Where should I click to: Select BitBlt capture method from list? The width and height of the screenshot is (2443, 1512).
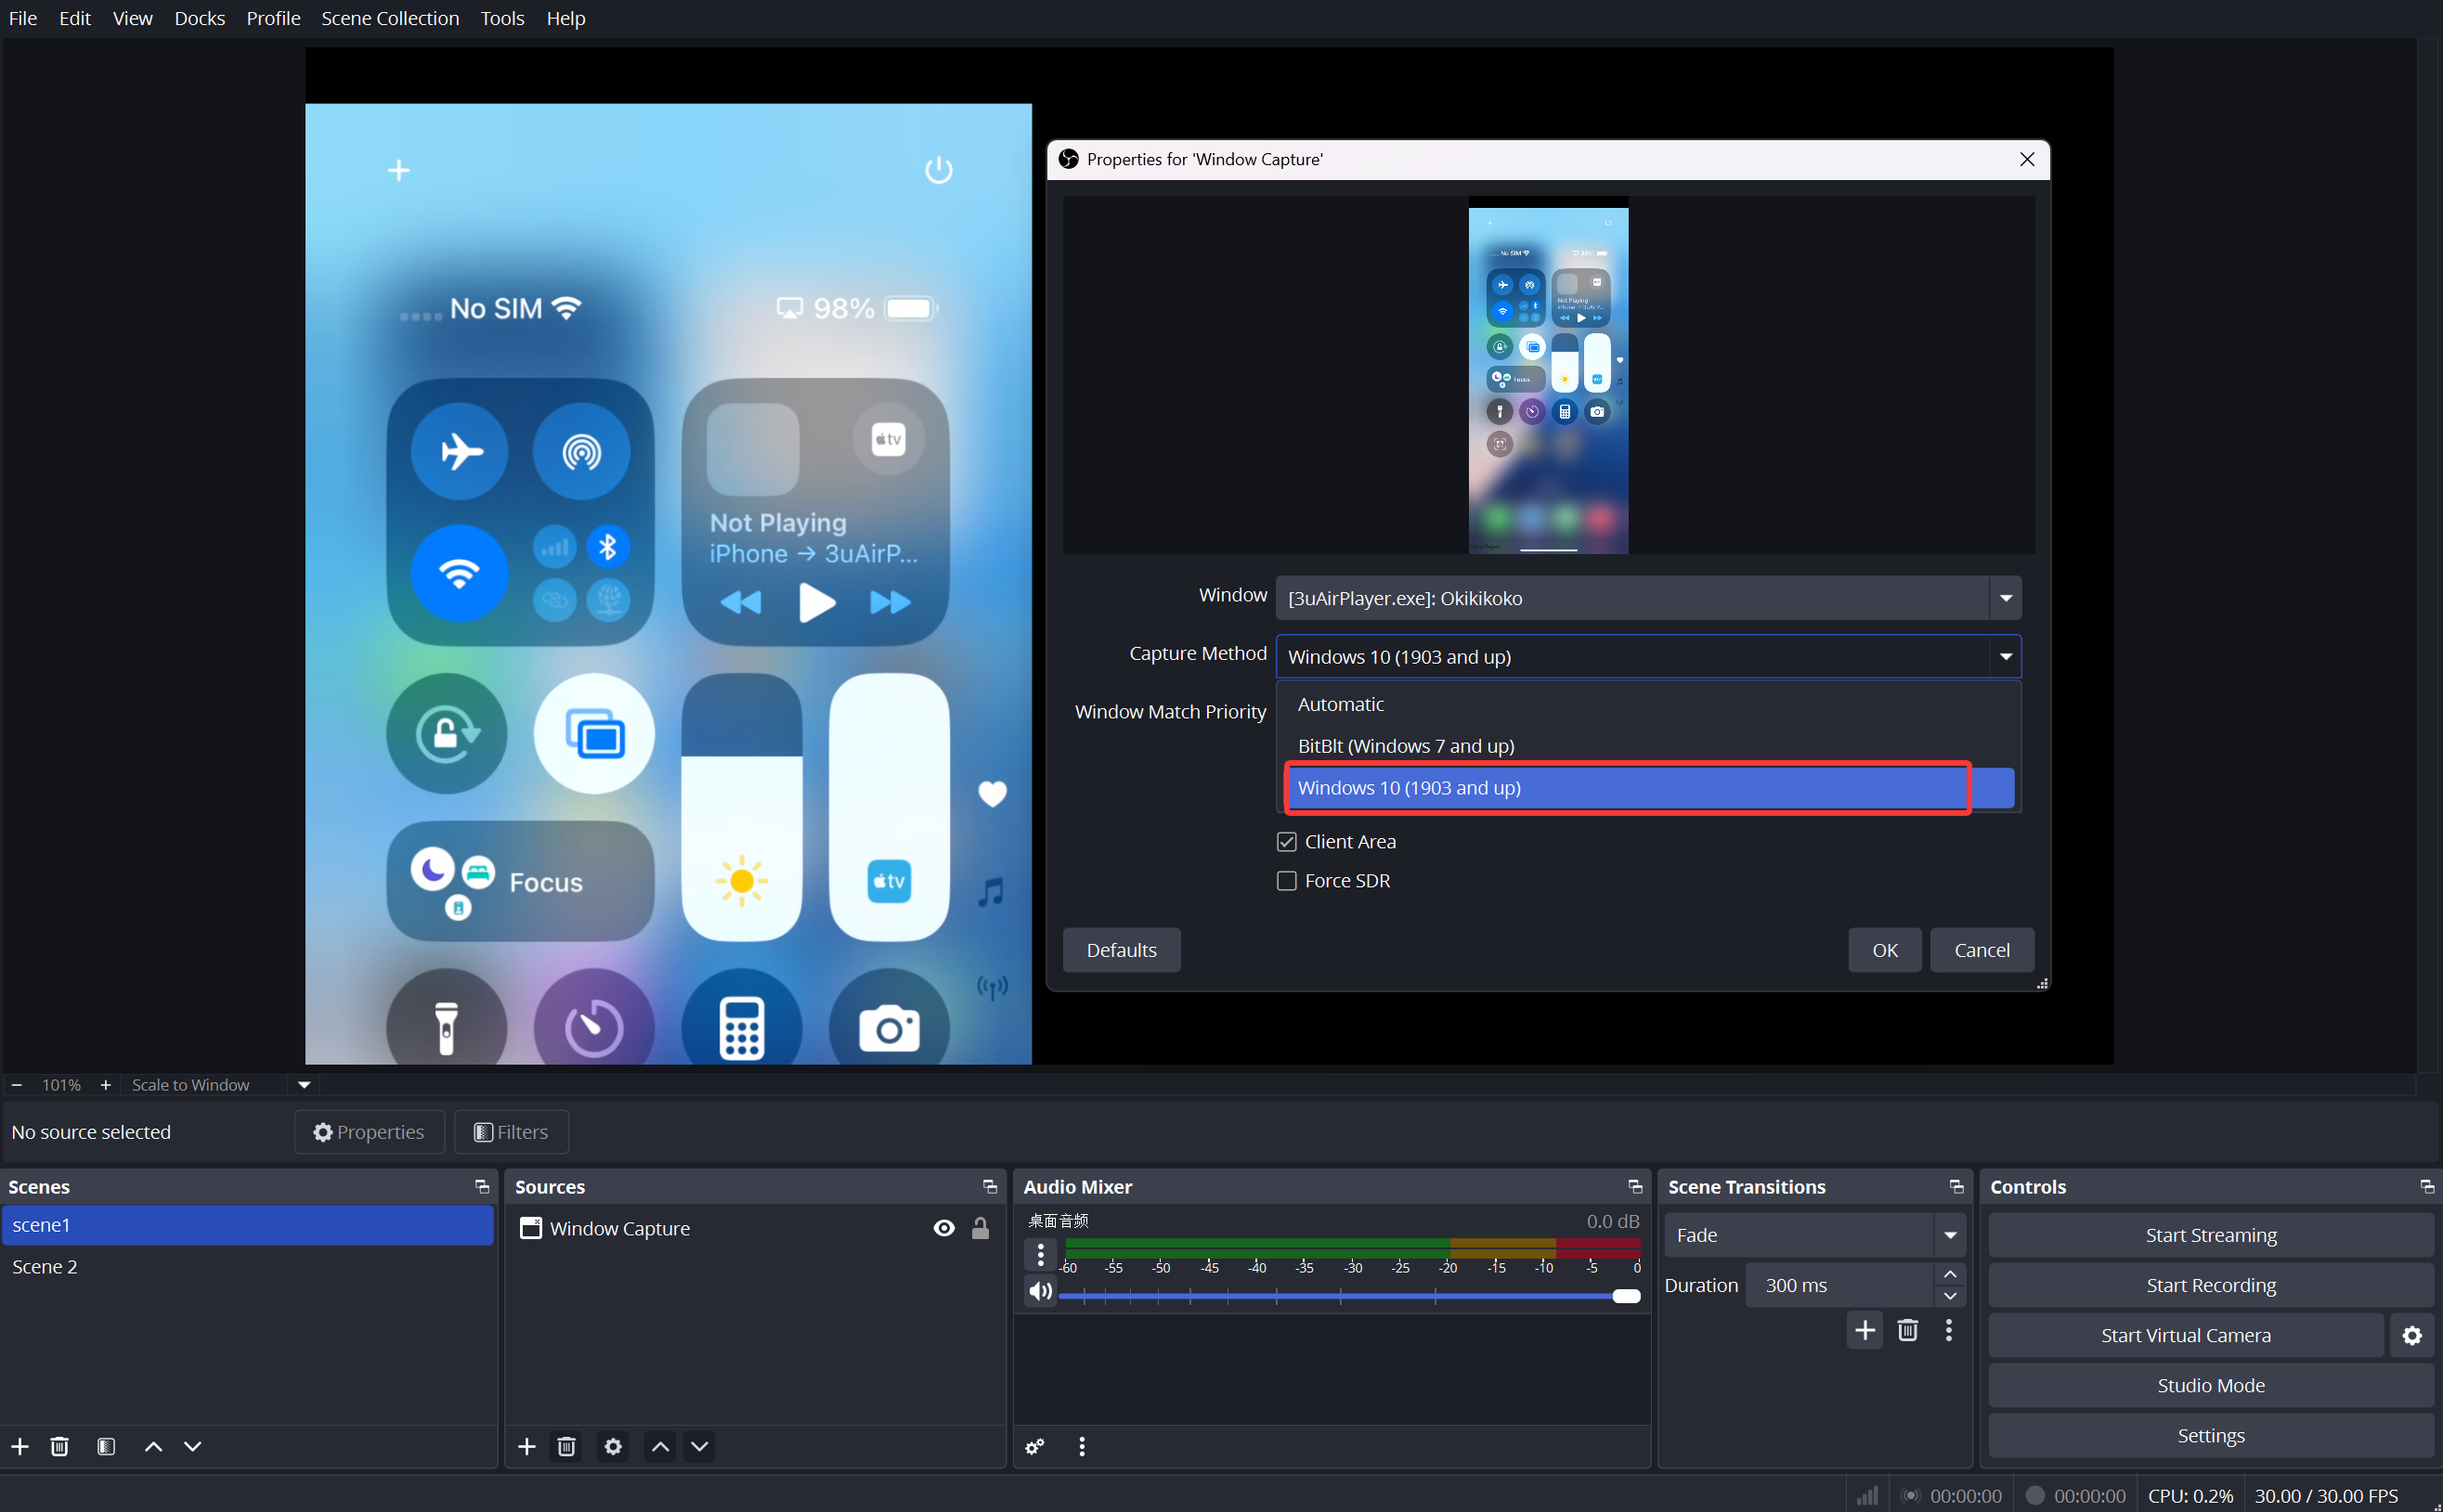pos(1405,745)
